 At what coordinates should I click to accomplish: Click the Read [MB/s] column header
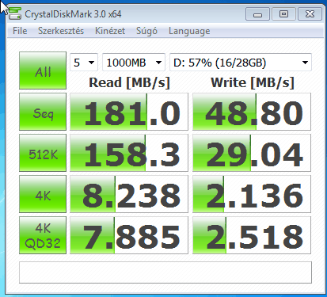(x=129, y=82)
